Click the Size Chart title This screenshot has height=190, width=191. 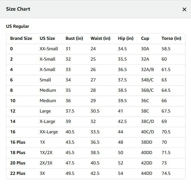18,9
